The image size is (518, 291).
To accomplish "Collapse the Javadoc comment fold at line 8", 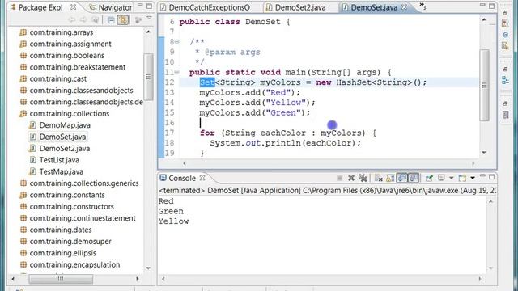I will point(177,42).
